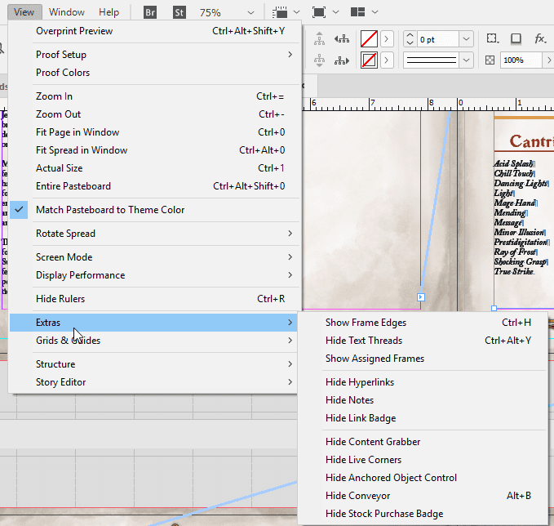This screenshot has width=554, height=526.
Task: Click the 100% opacity field
Action: (521, 60)
